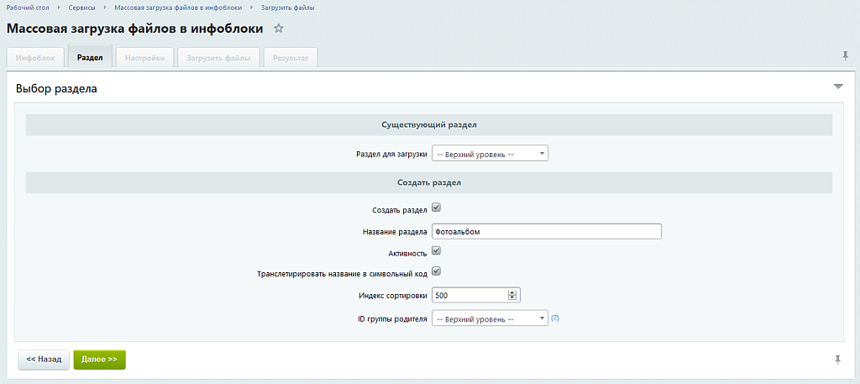
Task: Open the 'Сервисы' breadcrumb link
Action: [x=81, y=7]
